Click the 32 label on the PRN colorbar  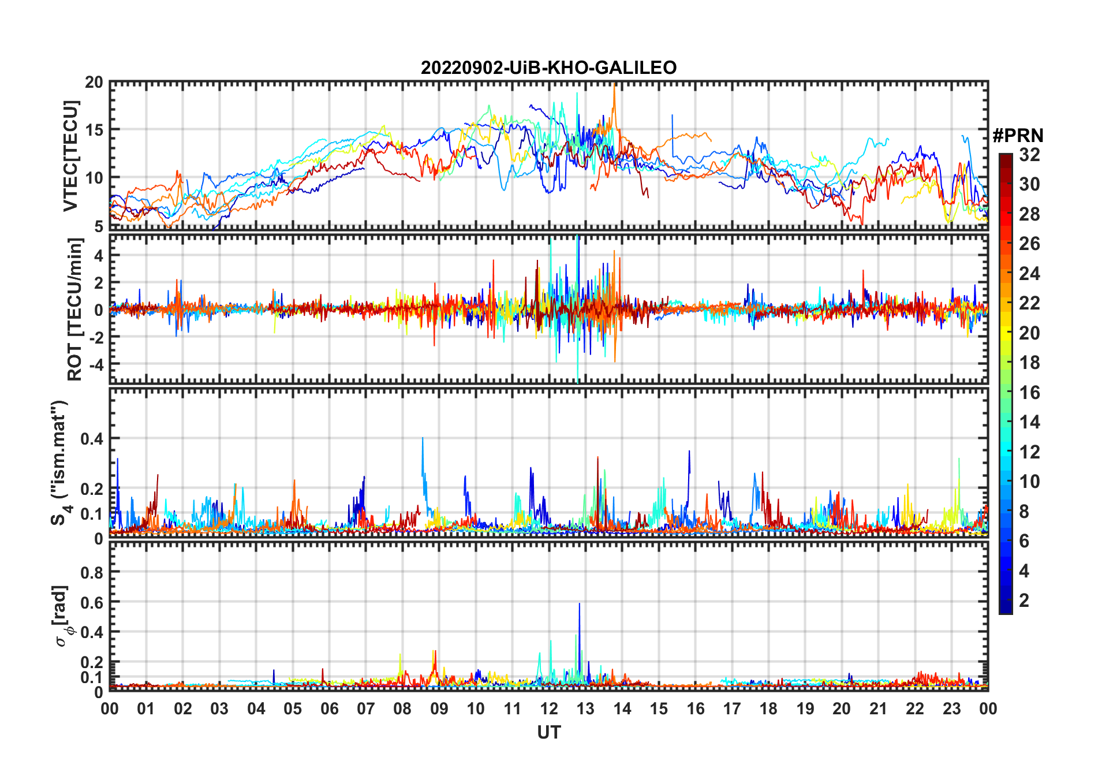(1029, 154)
